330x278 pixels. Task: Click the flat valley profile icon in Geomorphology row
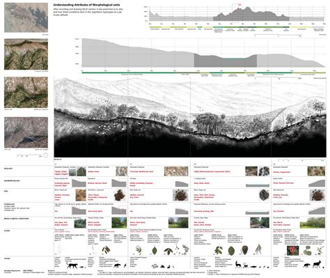[258, 185]
